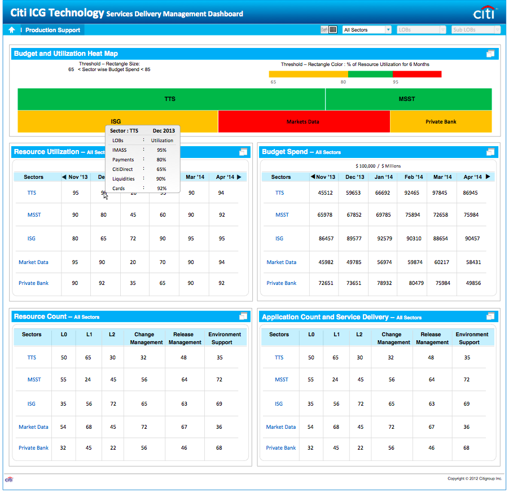This screenshot has height=492, width=509.
Task: Open ISG link in Resource Count
Action: click(x=32, y=404)
